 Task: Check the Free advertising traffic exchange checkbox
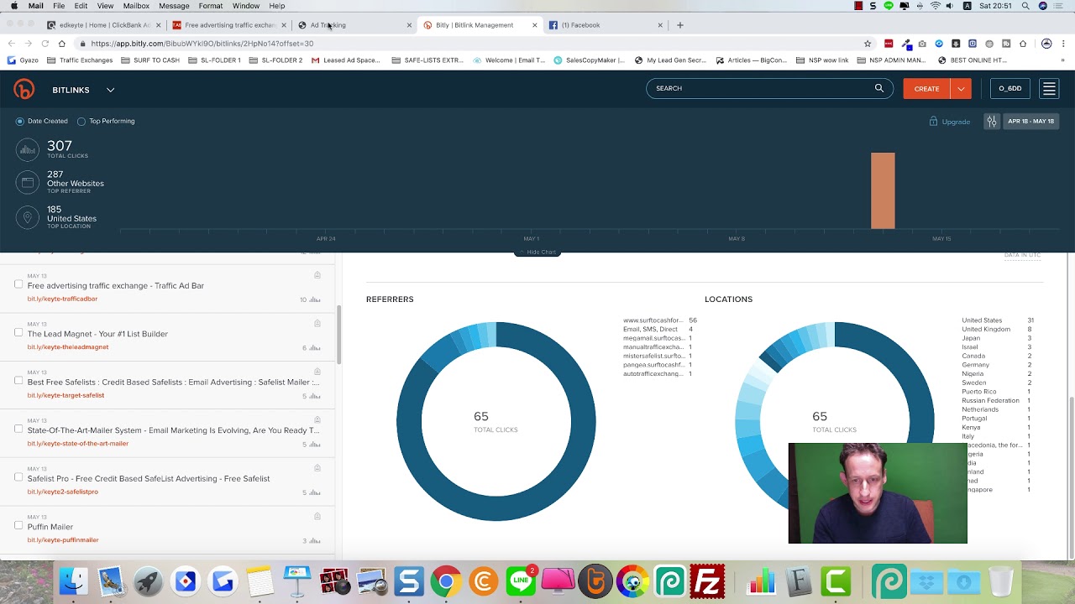pyautogui.click(x=18, y=284)
